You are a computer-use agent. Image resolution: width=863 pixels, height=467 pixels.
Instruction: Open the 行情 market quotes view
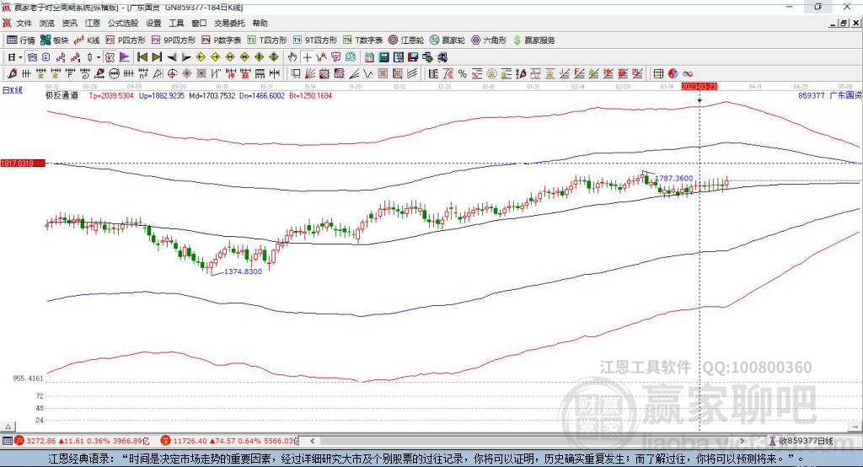coord(20,40)
